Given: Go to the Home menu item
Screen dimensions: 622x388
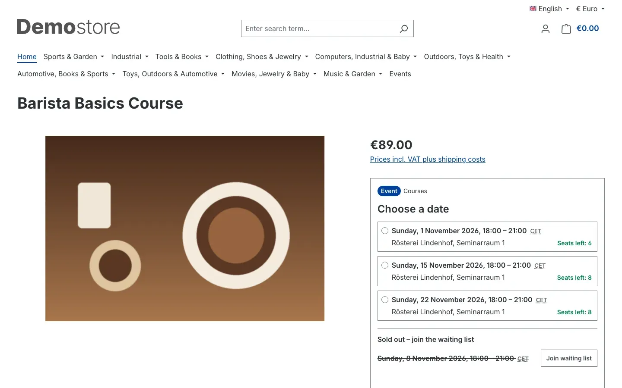Looking at the screenshot, I should [27, 56].
